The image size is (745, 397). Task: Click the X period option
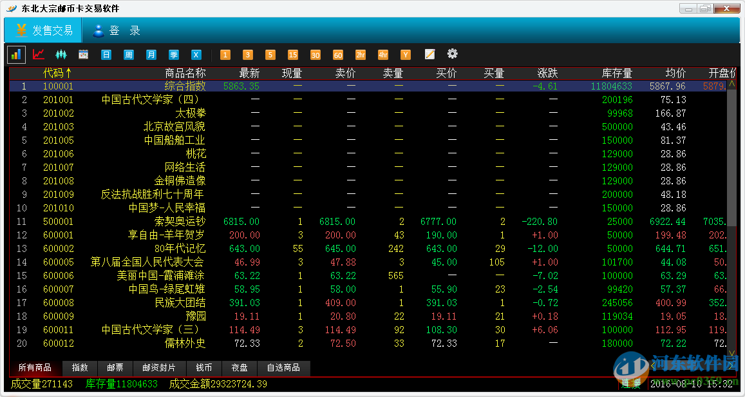click(x=196, y=55)
